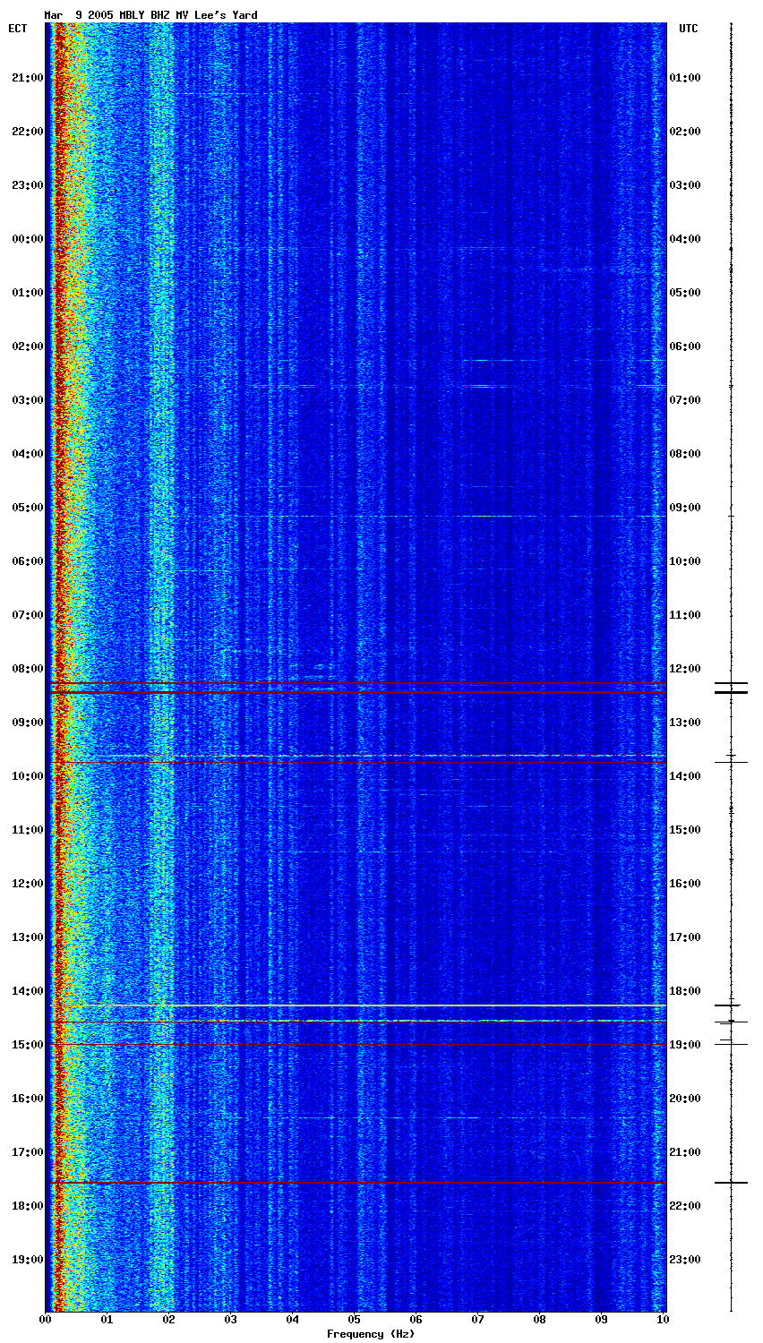Click the 10 Hz tick on the frequency axis
763x1343 pixels.
(664, 1320)
